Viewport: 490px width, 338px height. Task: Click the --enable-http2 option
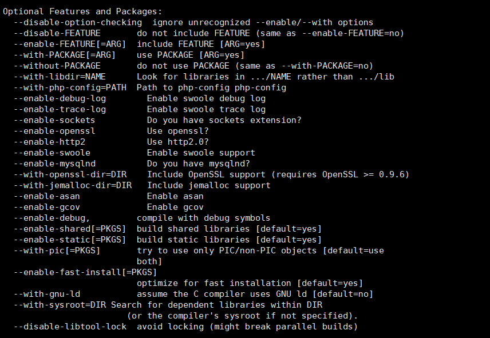50,142
